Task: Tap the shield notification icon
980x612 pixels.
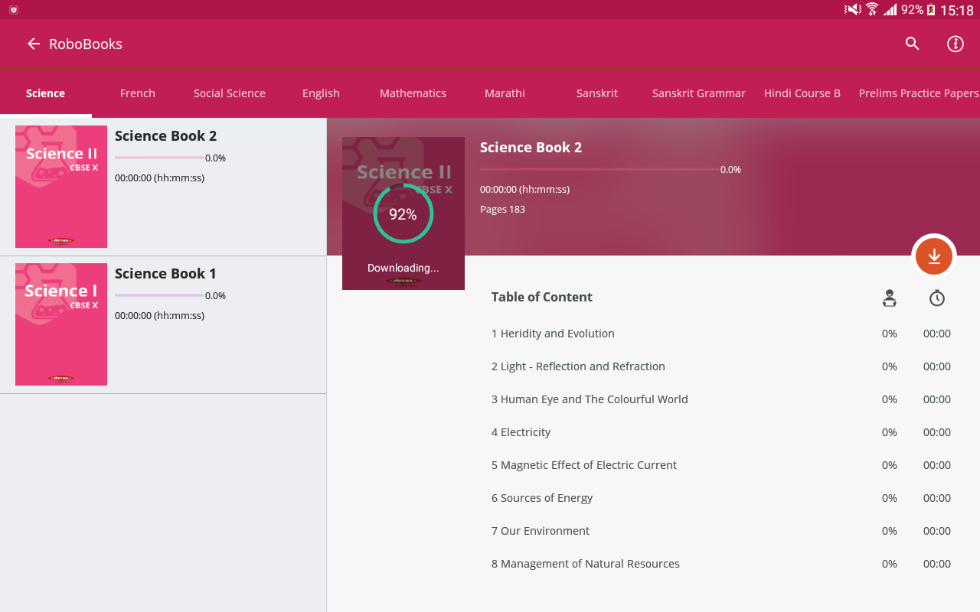Action: click(x=13, y=10)
